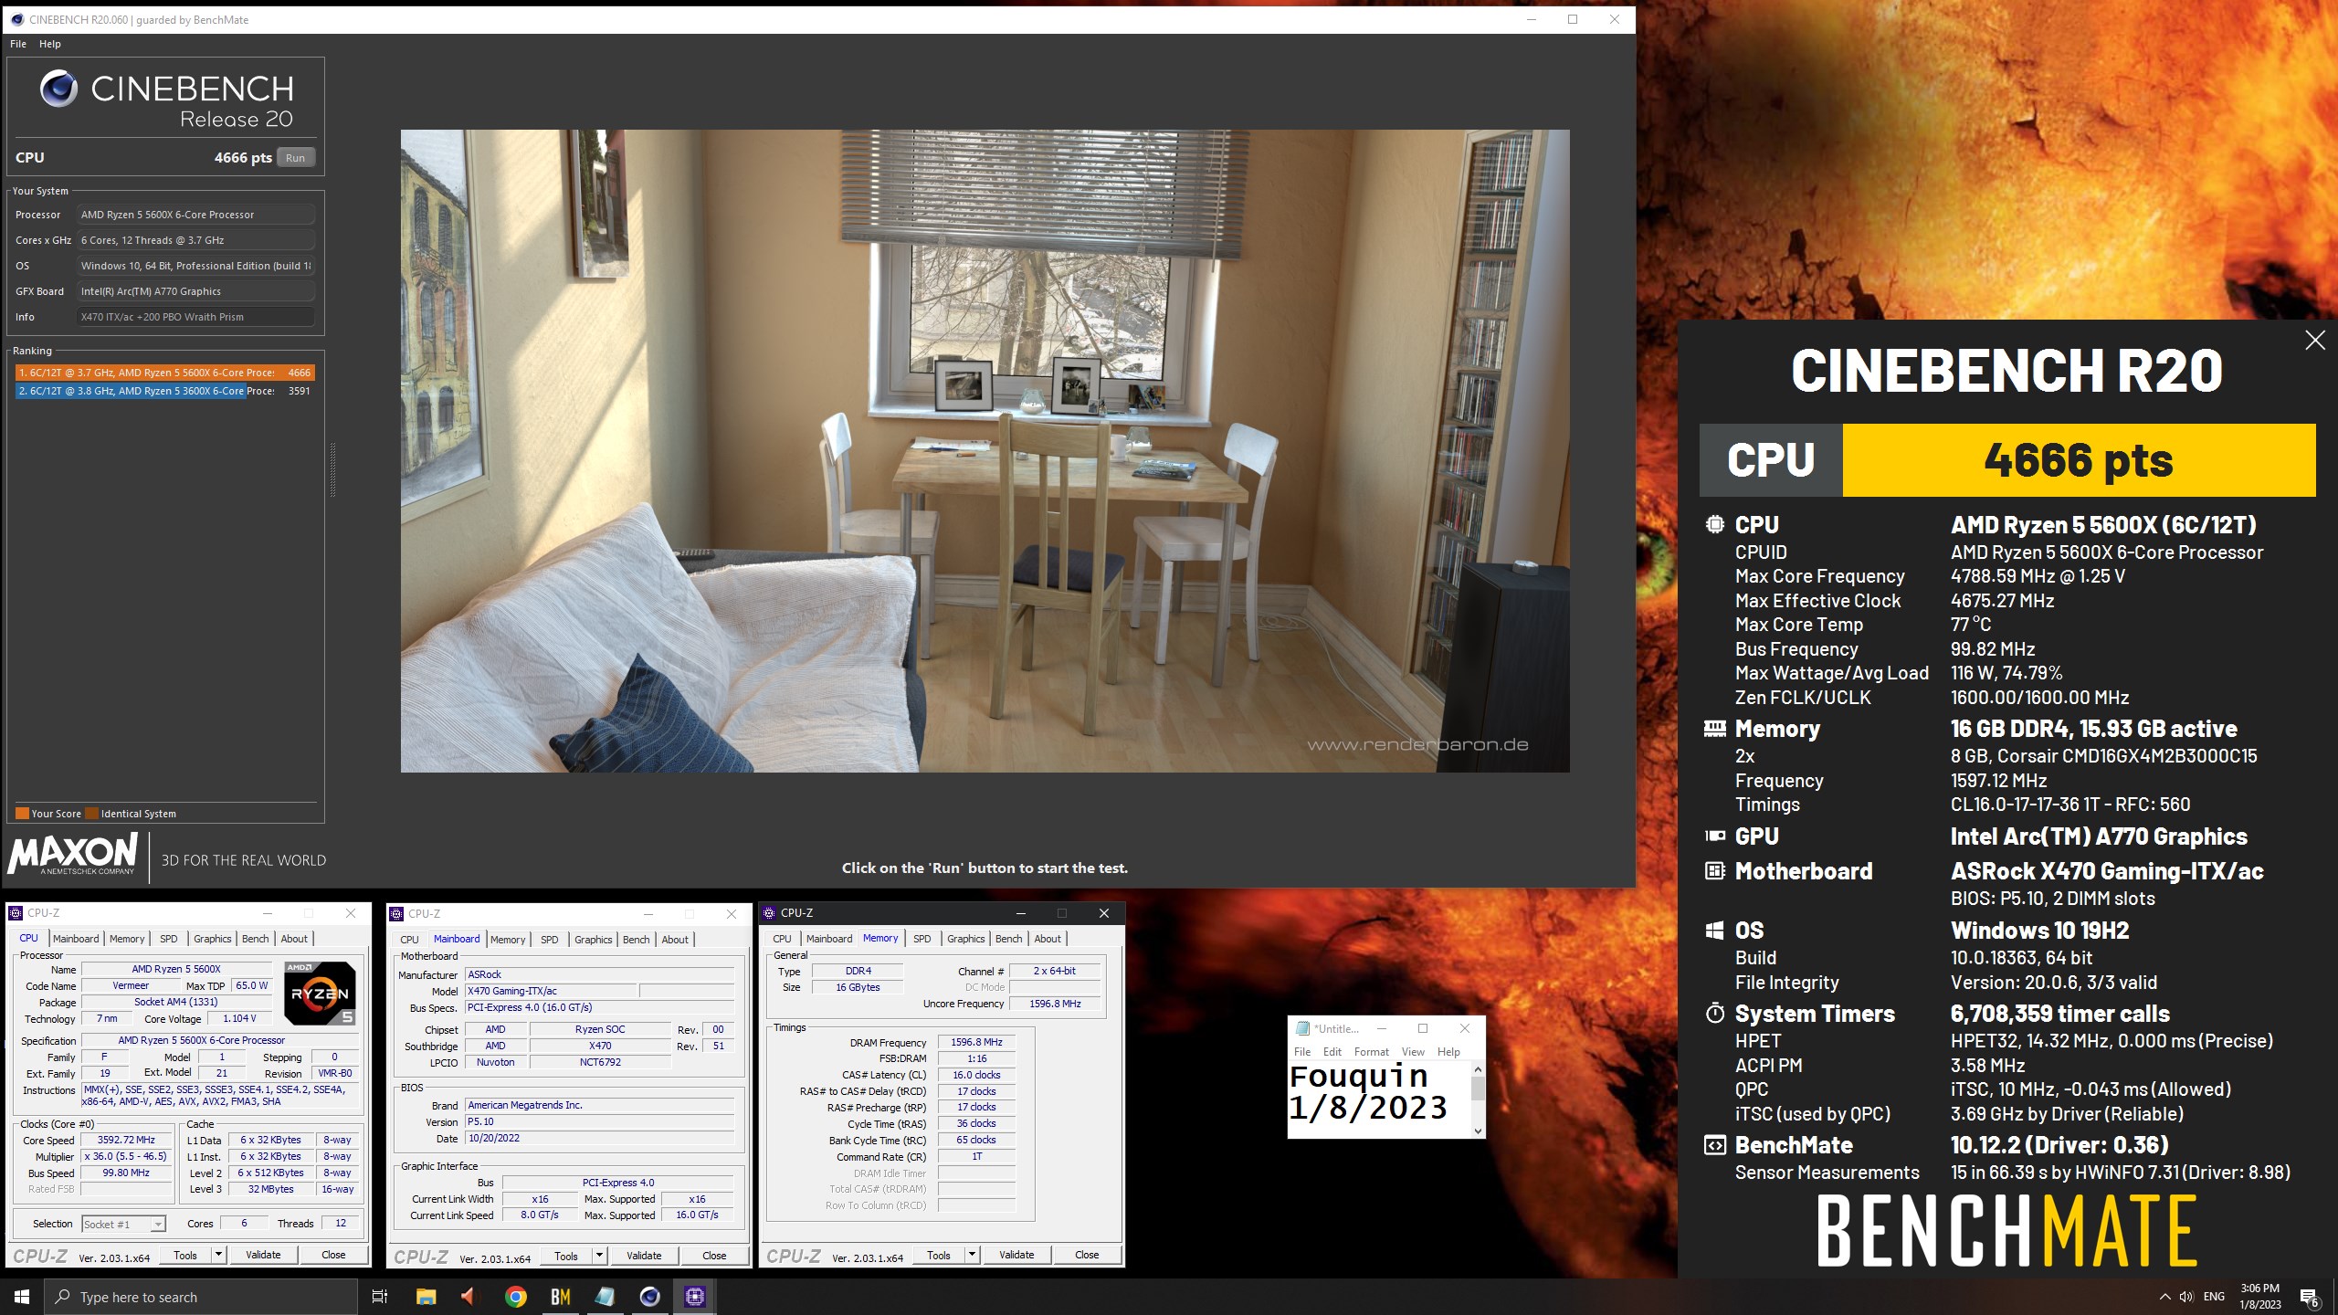Click Validate in the first CPU-Z window
Viewport: 2338px width, 1315px height.
263,1255
